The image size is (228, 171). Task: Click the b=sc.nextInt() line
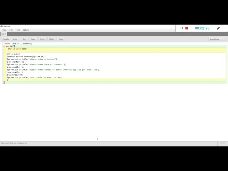[x=15, y=67]
